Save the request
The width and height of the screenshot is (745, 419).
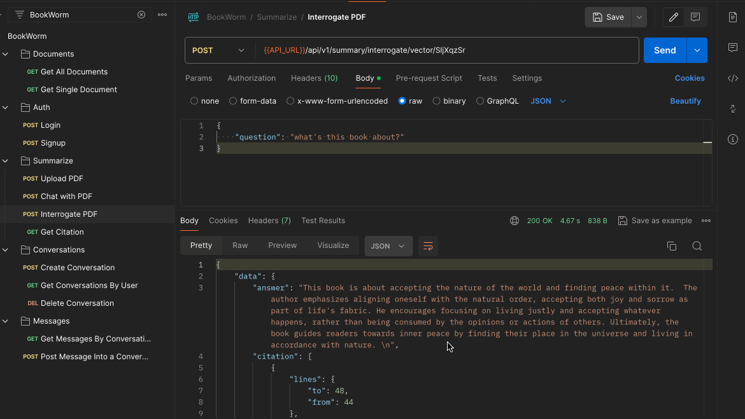click(608, 17)
